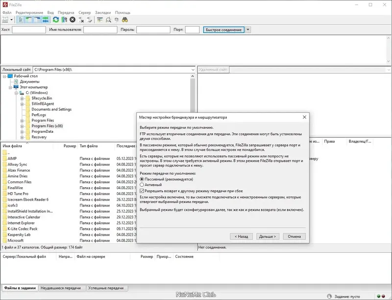Select AIMP folder icon in file list
The image size is (392, 300).
point(4,158)
